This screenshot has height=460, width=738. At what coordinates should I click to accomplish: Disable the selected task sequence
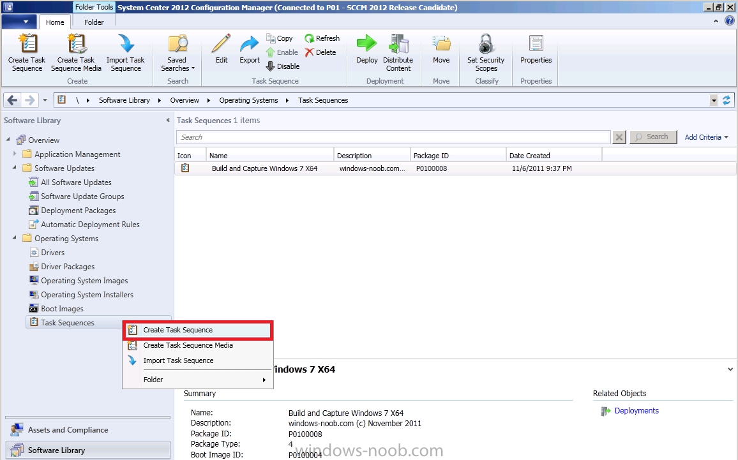pyautogui.click(x=283, y=66)
